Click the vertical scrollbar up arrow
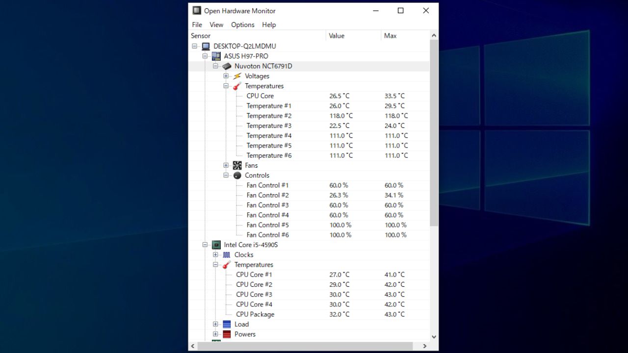This screenshot has width=628, height=353. click(x=434, y=35)
